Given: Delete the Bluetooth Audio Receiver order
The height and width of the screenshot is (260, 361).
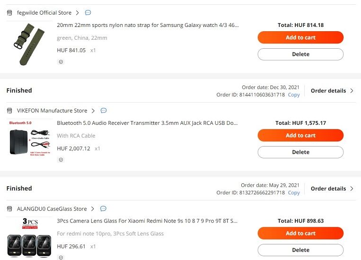Looking at the screenshot, I should 300,152.
